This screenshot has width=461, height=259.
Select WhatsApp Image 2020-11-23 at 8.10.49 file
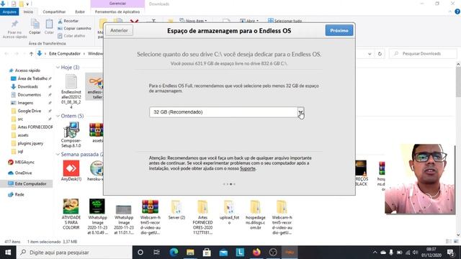[x=97, y=206]
